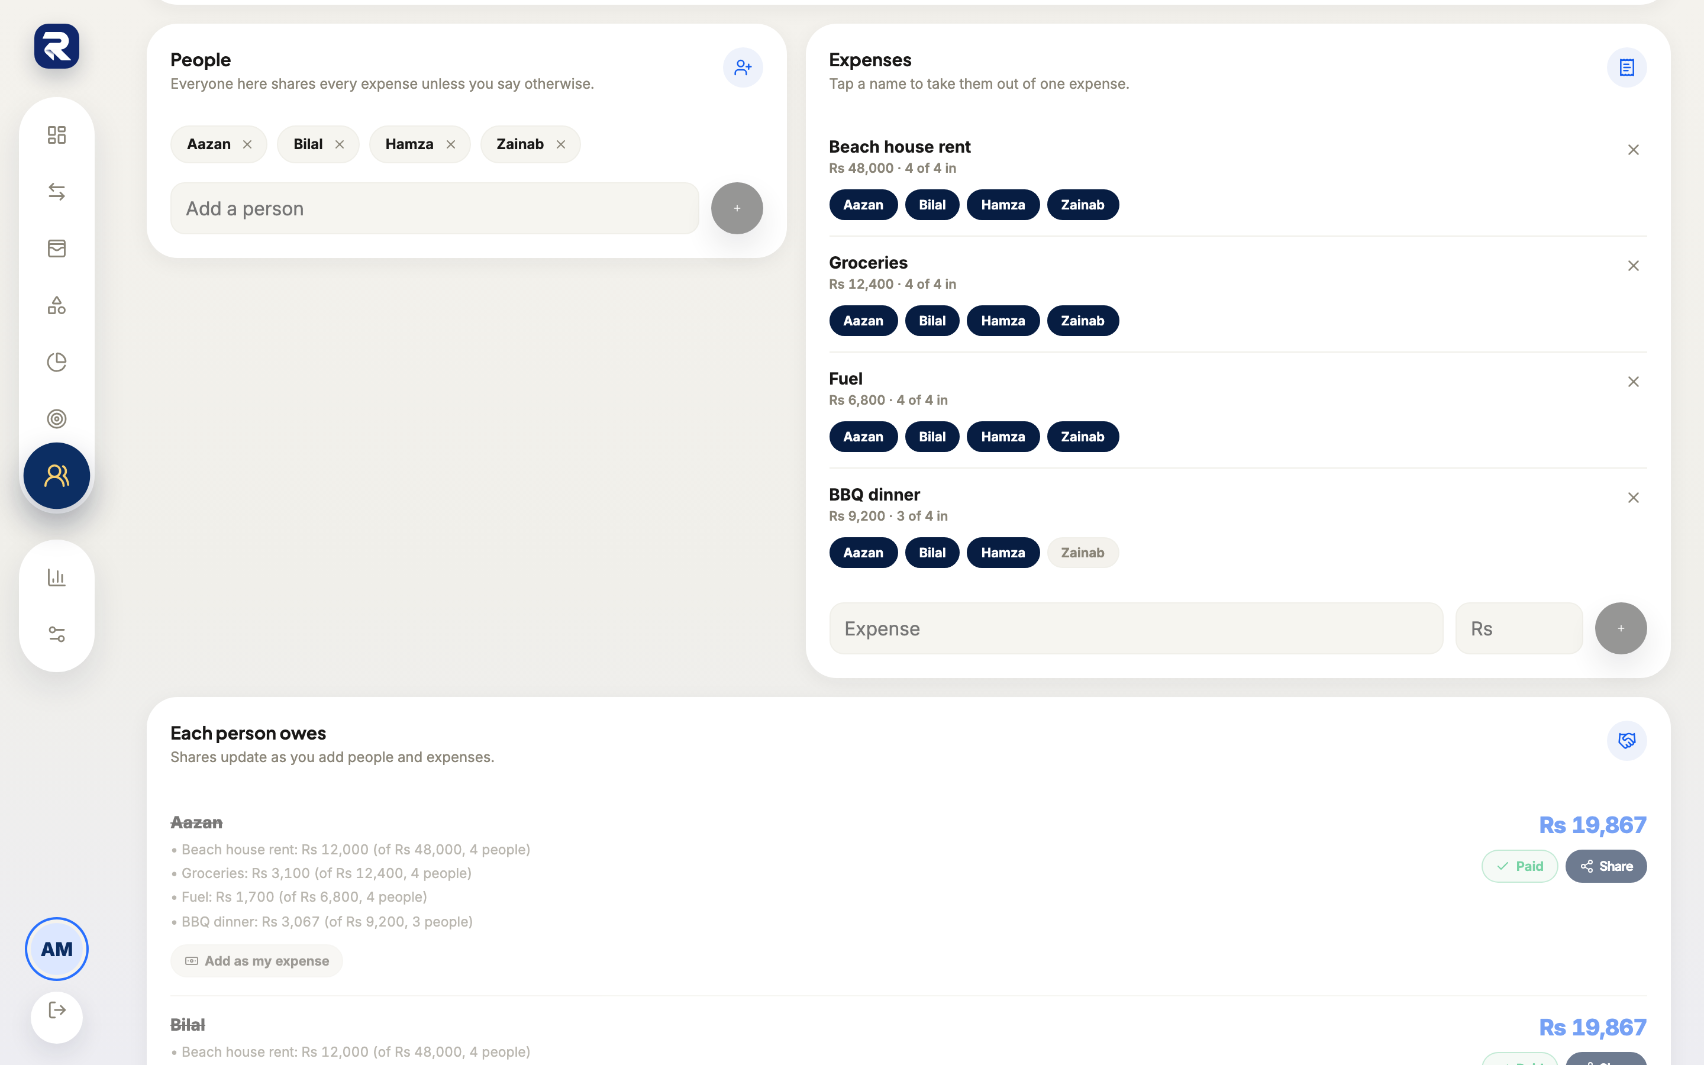Open the dashboard grid sidebar icon

click(x=56, y=134)
